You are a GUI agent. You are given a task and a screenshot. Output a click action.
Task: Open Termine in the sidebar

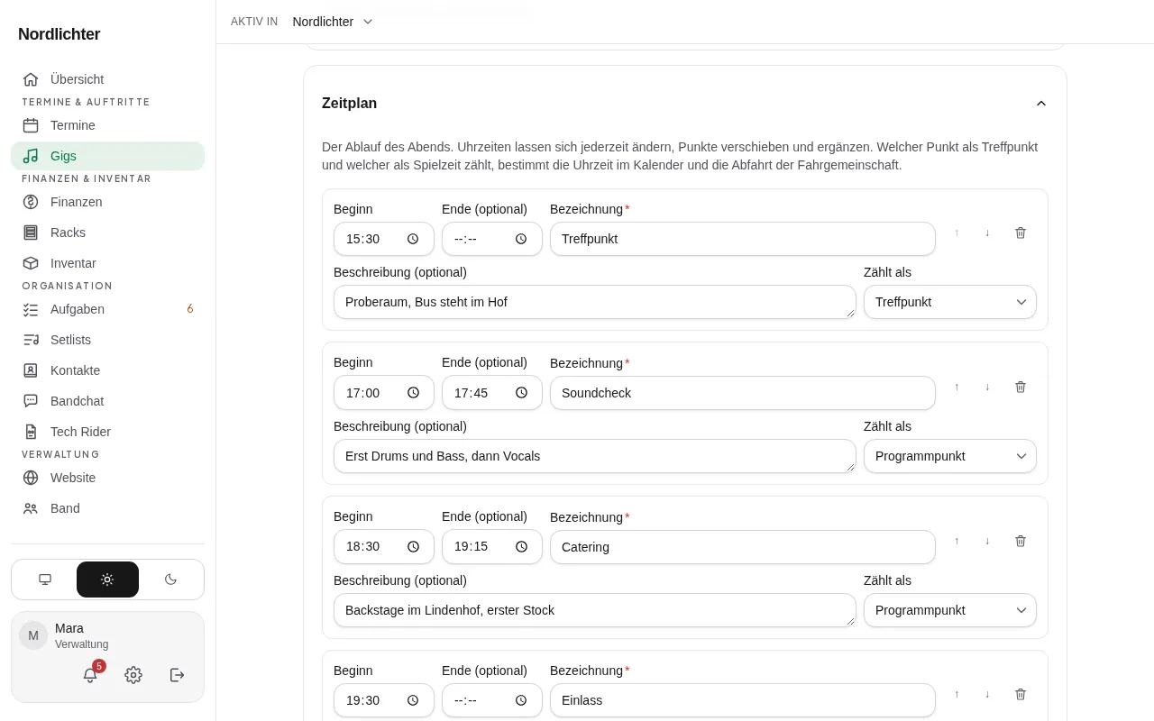(x=108, y=125)
